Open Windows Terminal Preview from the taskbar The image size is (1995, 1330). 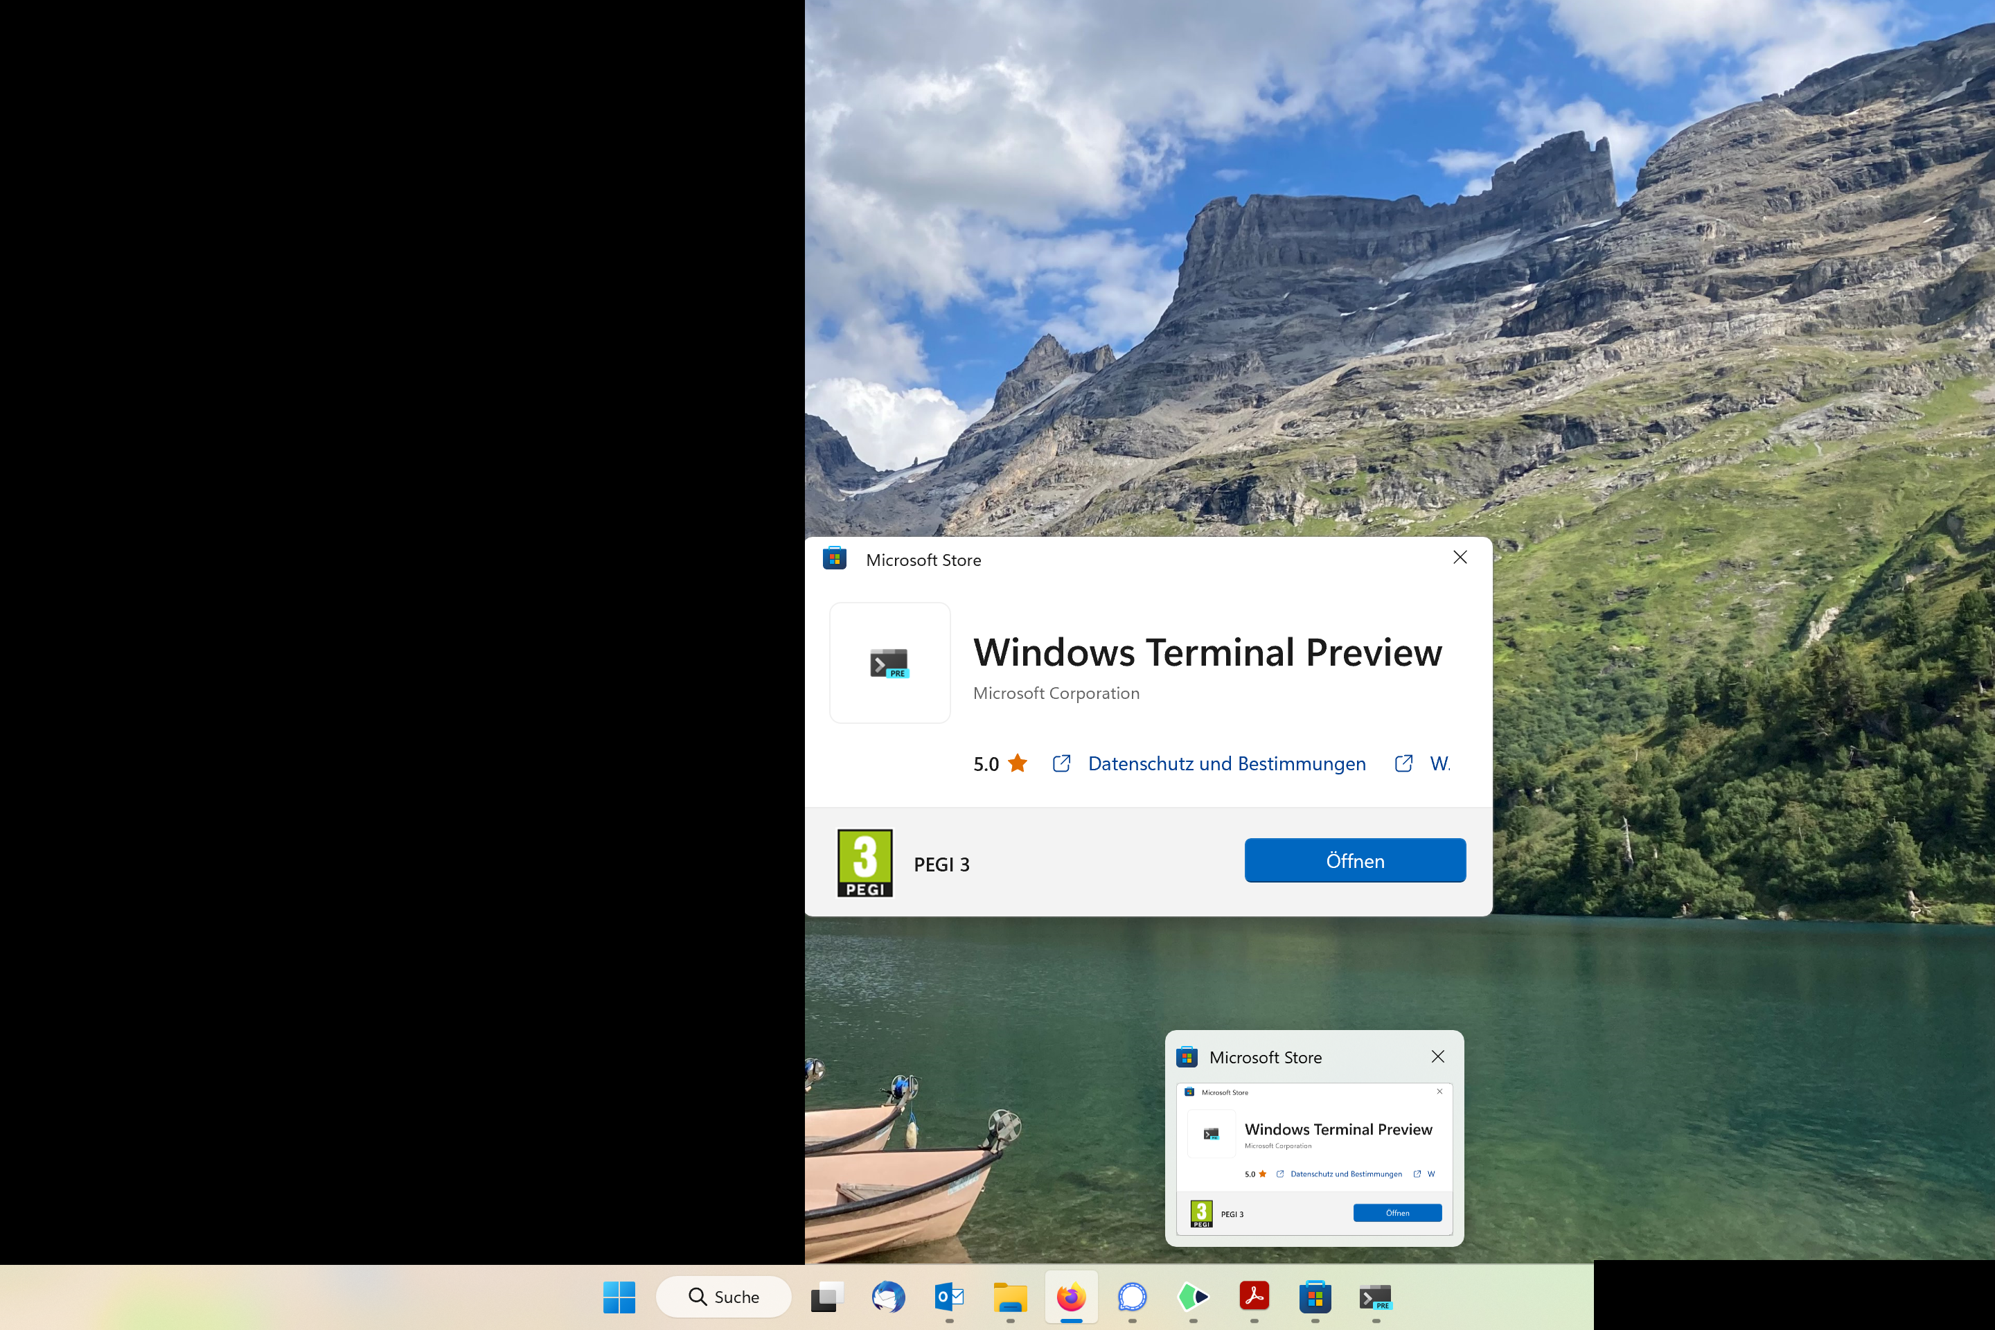tap(1376, 1297)
